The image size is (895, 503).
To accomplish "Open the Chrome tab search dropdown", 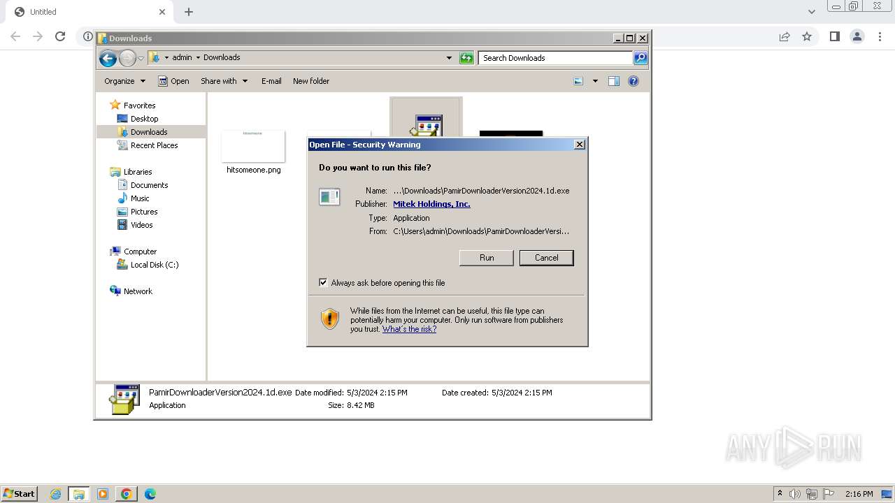I will point(812,12).
